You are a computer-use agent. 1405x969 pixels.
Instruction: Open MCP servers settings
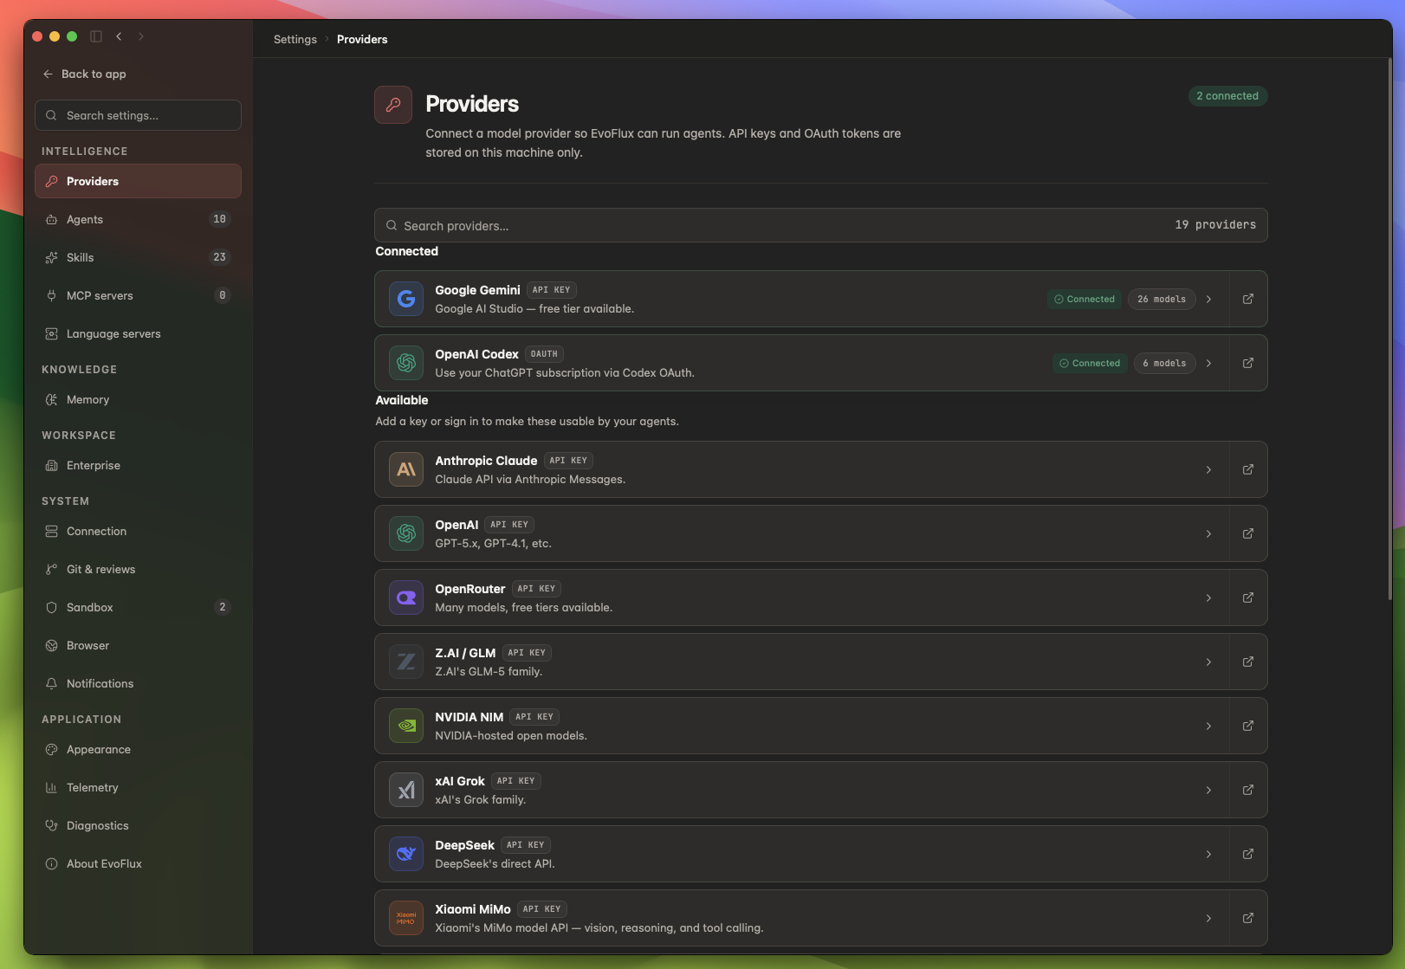pyautogui.click(x=138, y=295)
